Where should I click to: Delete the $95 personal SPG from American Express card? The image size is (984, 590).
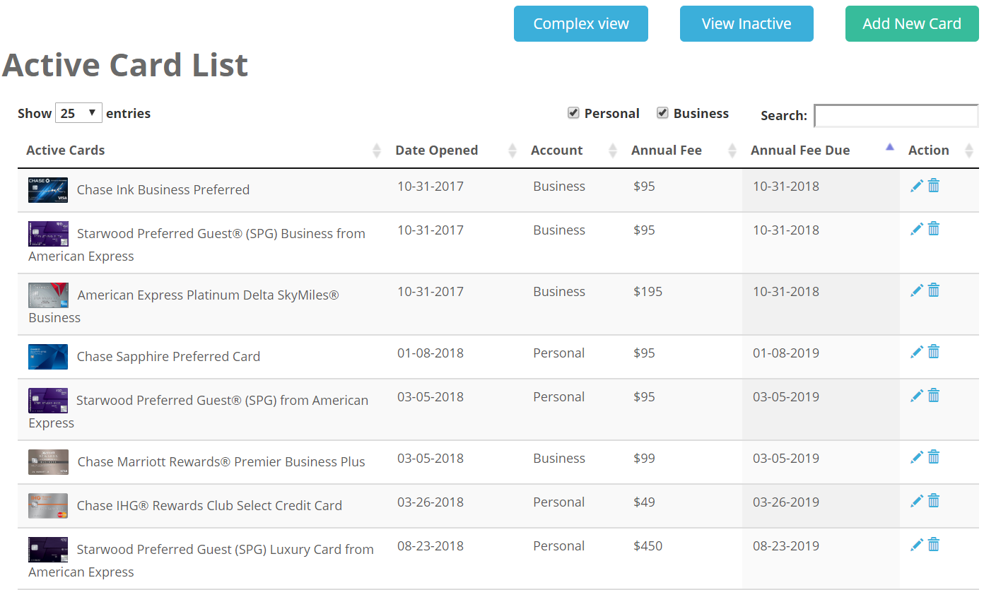[x=934, y=396]
